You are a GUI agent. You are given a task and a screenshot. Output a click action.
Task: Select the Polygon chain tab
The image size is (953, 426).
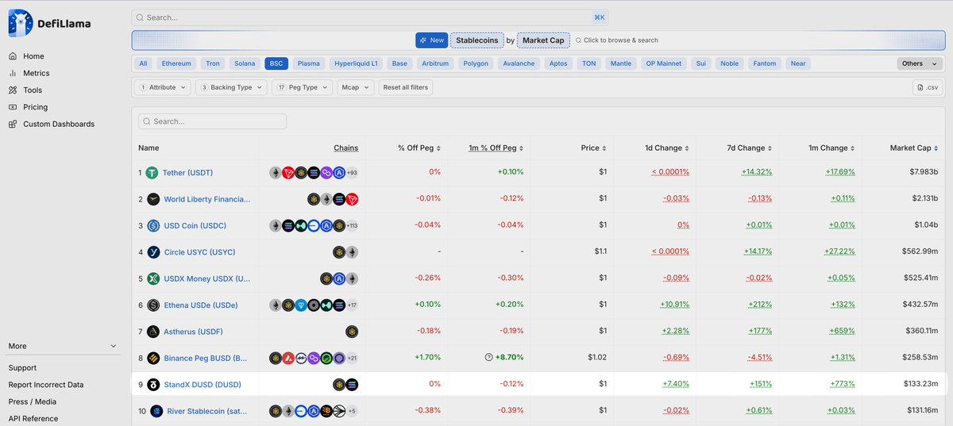pyautogui.click(x=476, y=63)
